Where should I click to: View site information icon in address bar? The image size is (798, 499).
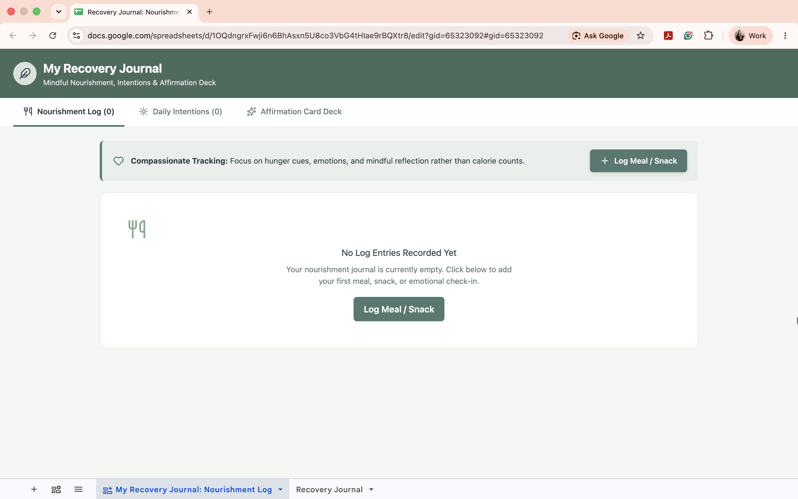[77, 36]
